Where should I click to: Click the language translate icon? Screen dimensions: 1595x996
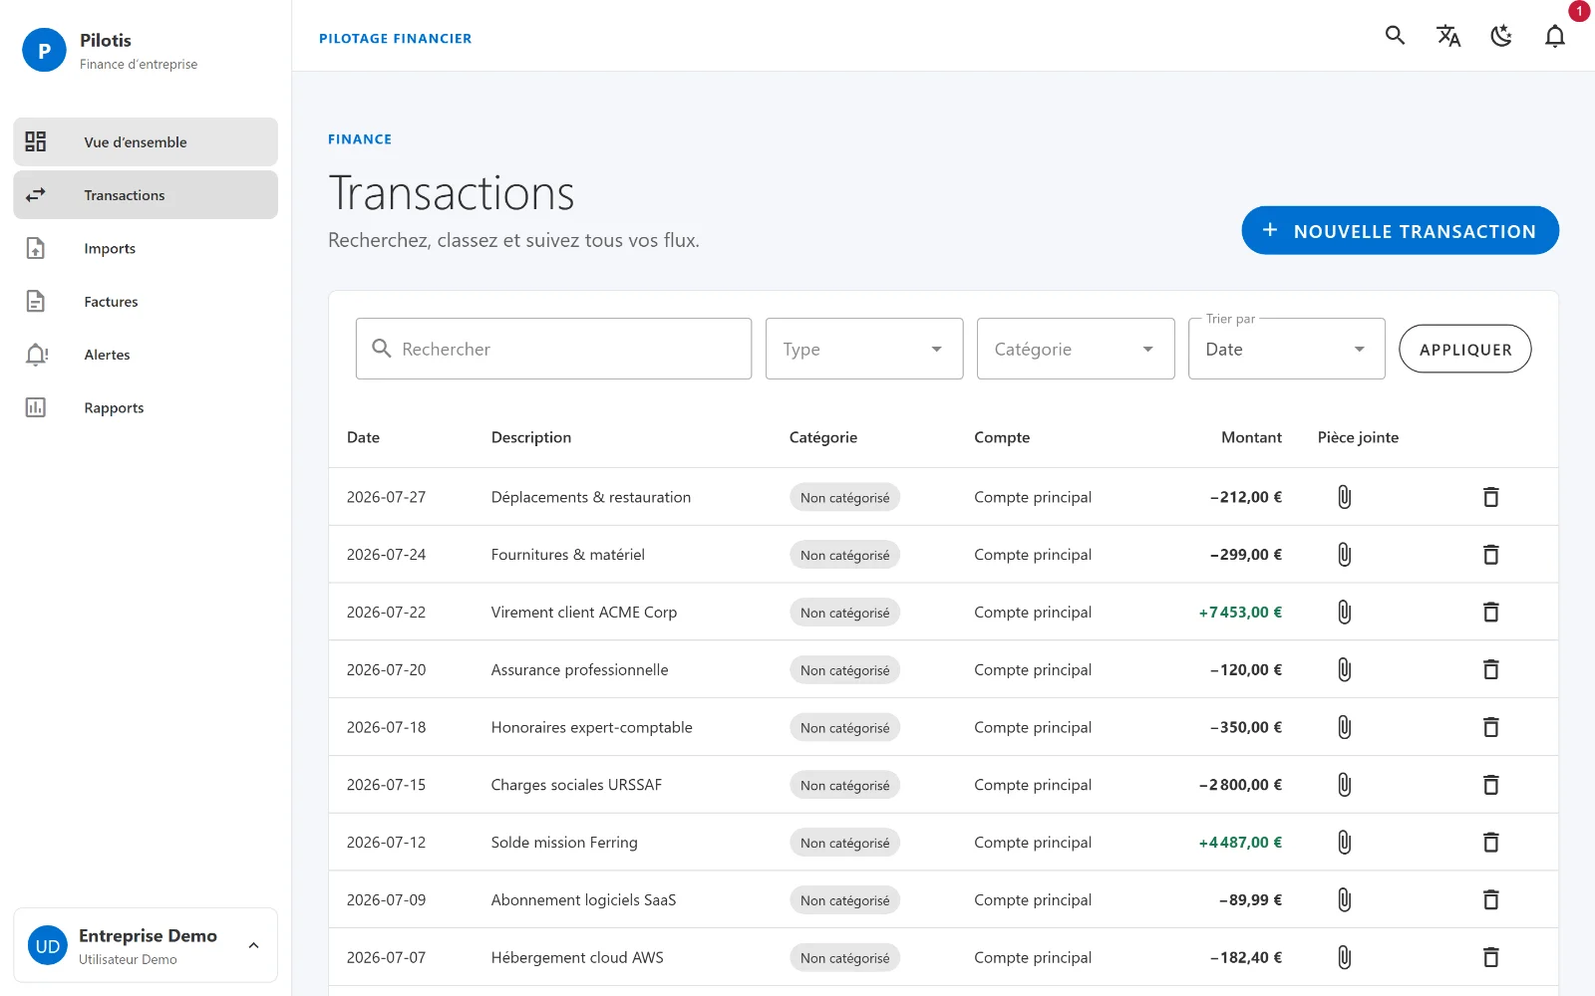tap(1448, 36)
